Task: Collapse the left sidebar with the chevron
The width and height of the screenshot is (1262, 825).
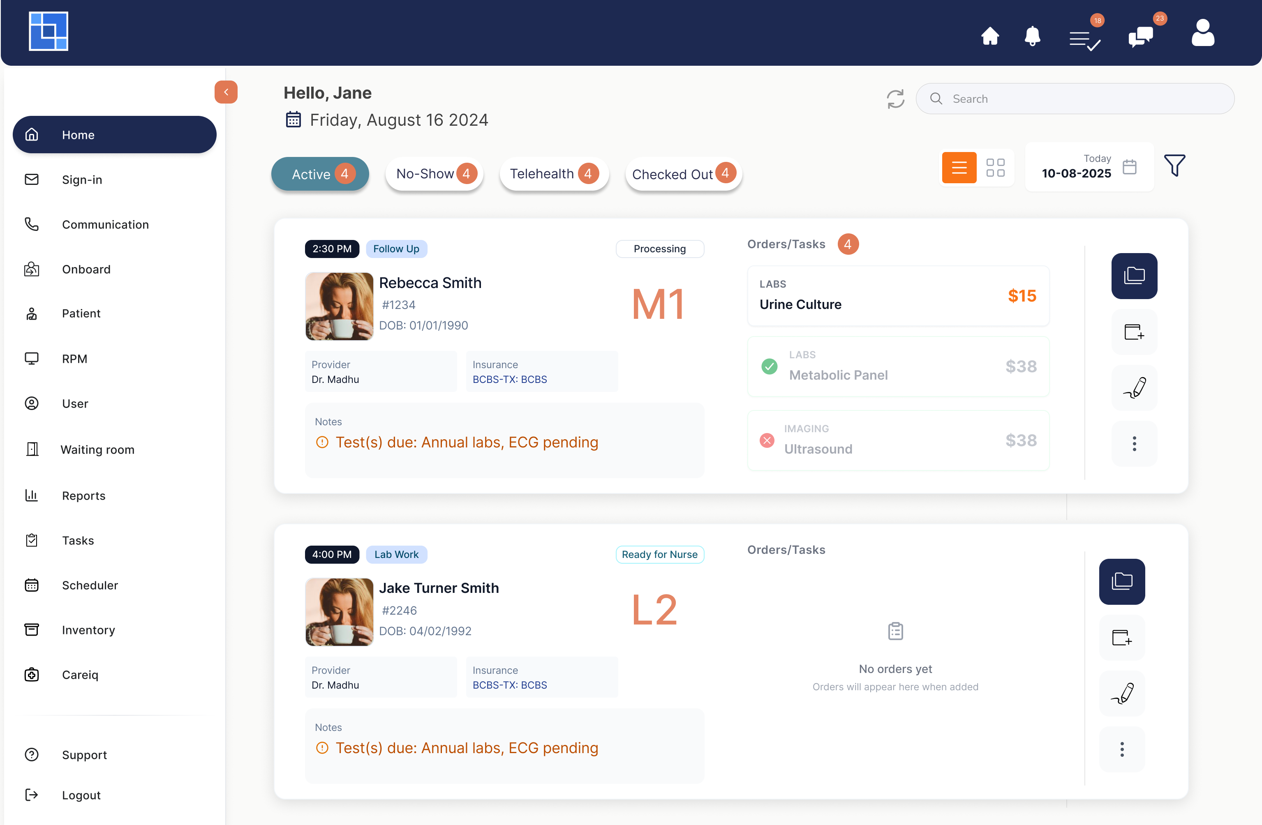Action: pos(225,92)
